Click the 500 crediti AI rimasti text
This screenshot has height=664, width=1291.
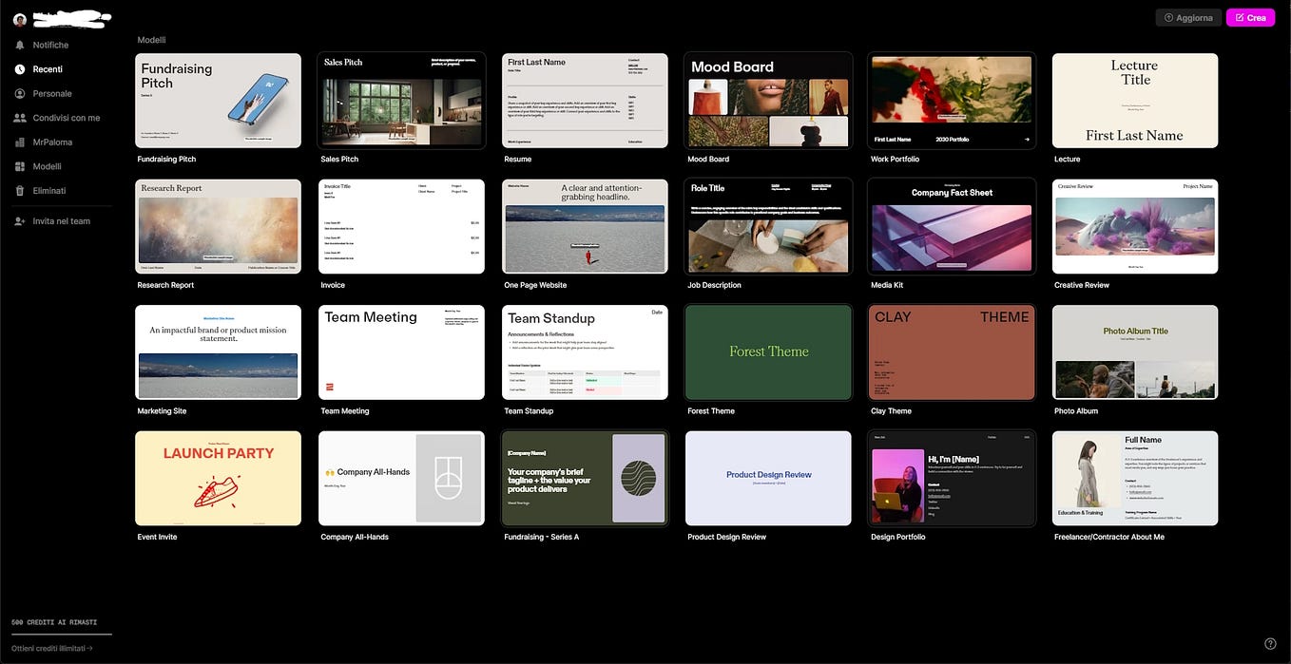54,622
